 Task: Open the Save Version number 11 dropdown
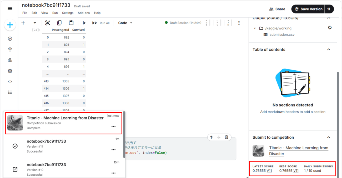click(329, 9)
